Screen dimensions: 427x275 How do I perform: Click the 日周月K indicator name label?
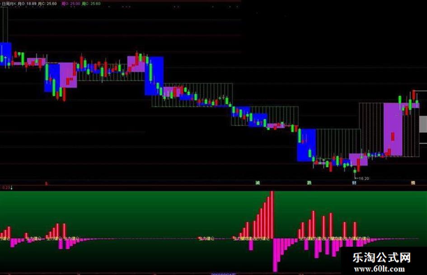click(x=9, y=4)
